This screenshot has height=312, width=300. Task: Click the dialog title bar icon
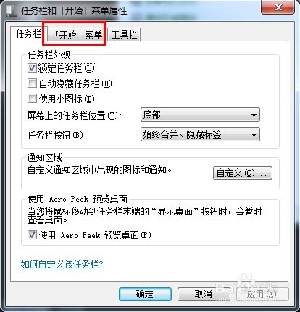pyautogui.click(x=11, y=11)
